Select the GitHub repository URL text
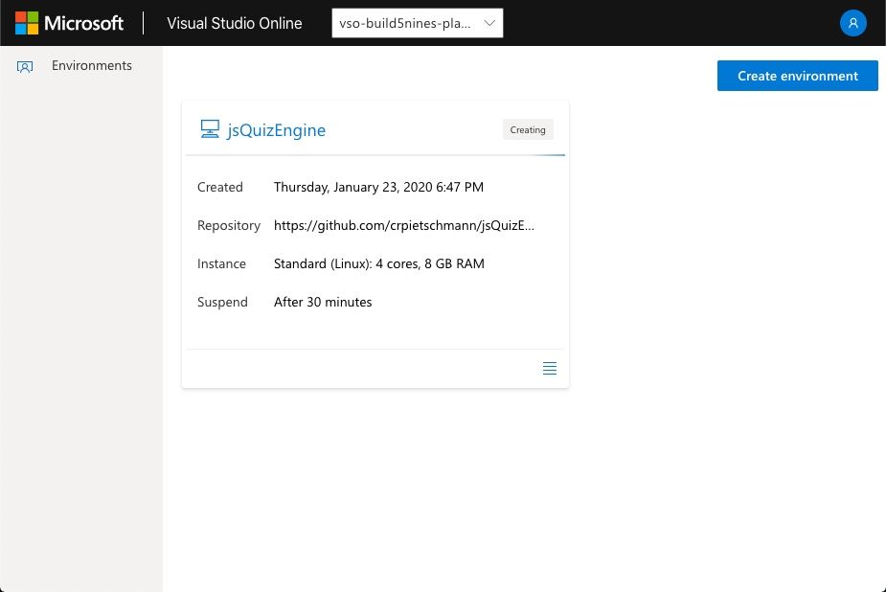 (x=404, y=225)
